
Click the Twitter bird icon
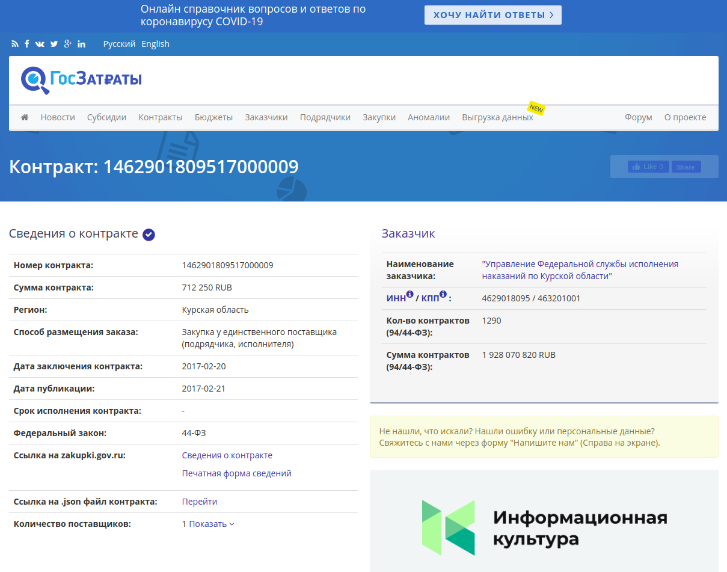[54, 44]
